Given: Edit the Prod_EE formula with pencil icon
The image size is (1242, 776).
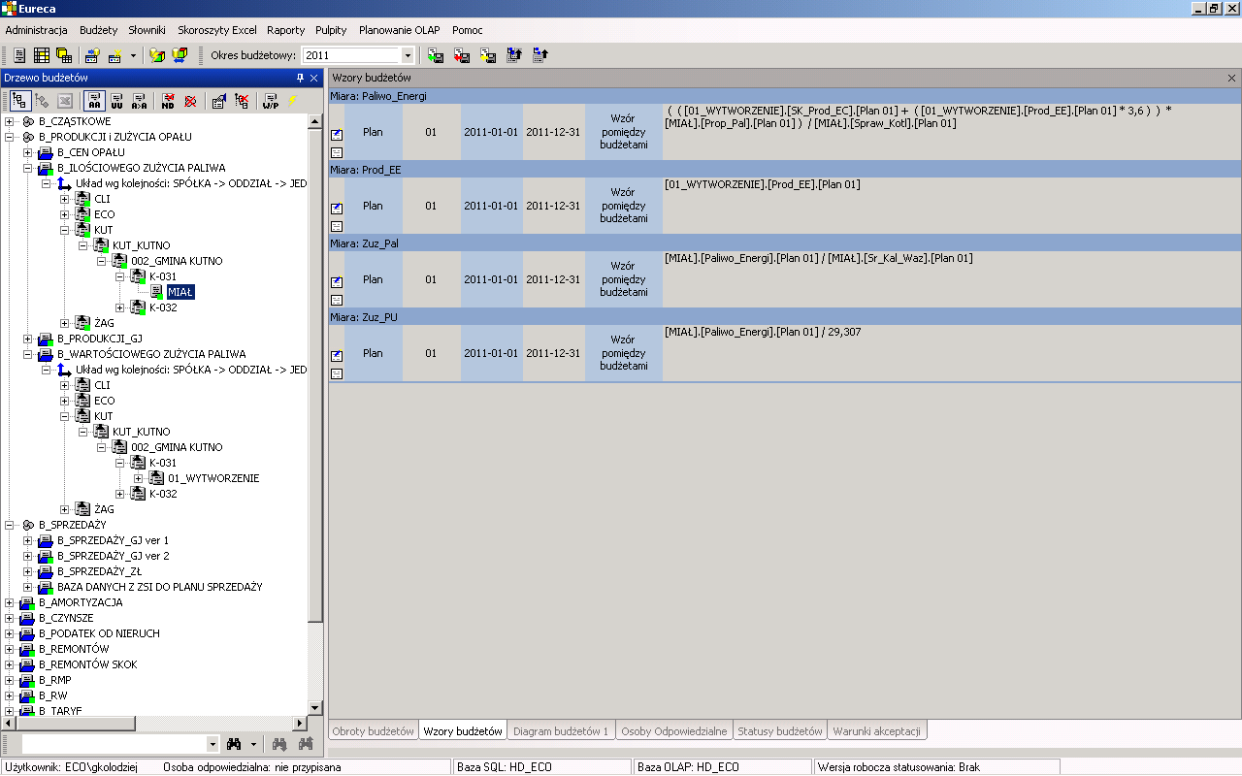Looking at the screenshot, I should [x=337, y=208].
